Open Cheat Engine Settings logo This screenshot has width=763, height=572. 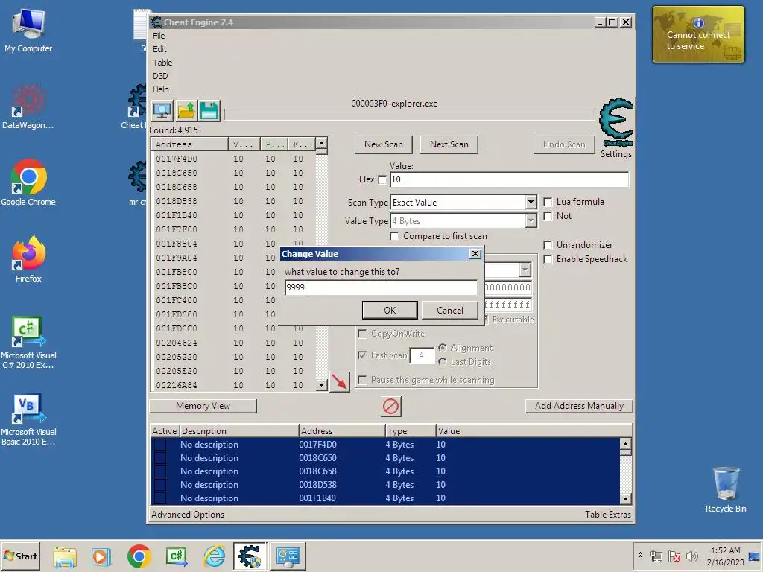click(x=616, y=123)
